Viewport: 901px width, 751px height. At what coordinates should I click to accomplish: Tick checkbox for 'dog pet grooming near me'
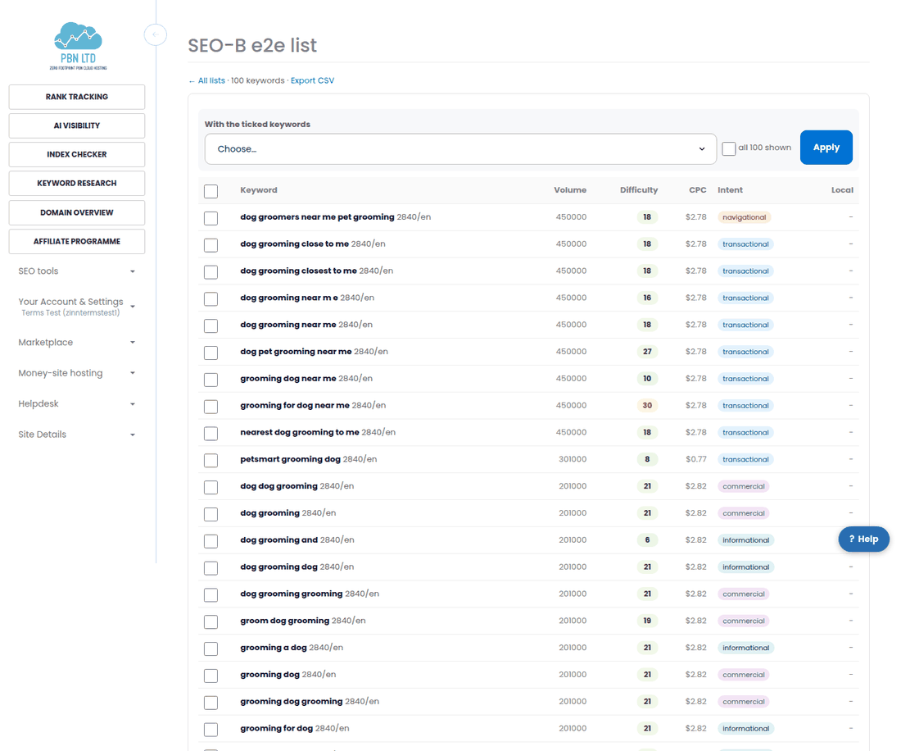211,353
